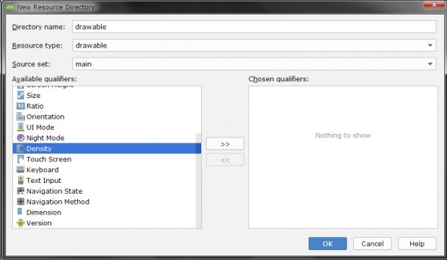Viewport: 447px width, 260px height.
Task: Select the Size qualifier icon
Action: point(20,95)
